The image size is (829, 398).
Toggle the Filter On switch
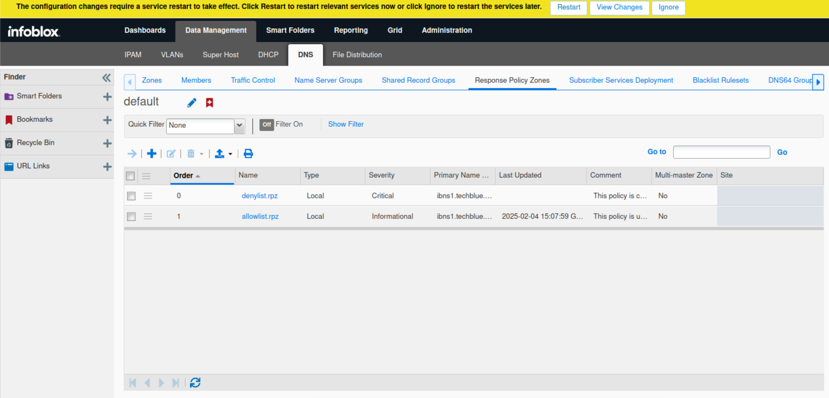coord(267,124)
